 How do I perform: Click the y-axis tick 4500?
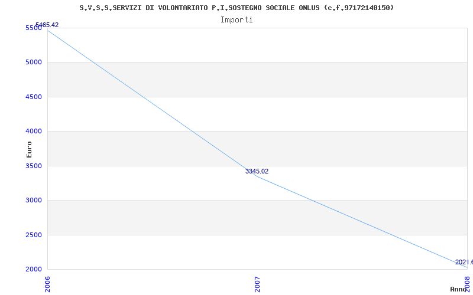point(33,97)
